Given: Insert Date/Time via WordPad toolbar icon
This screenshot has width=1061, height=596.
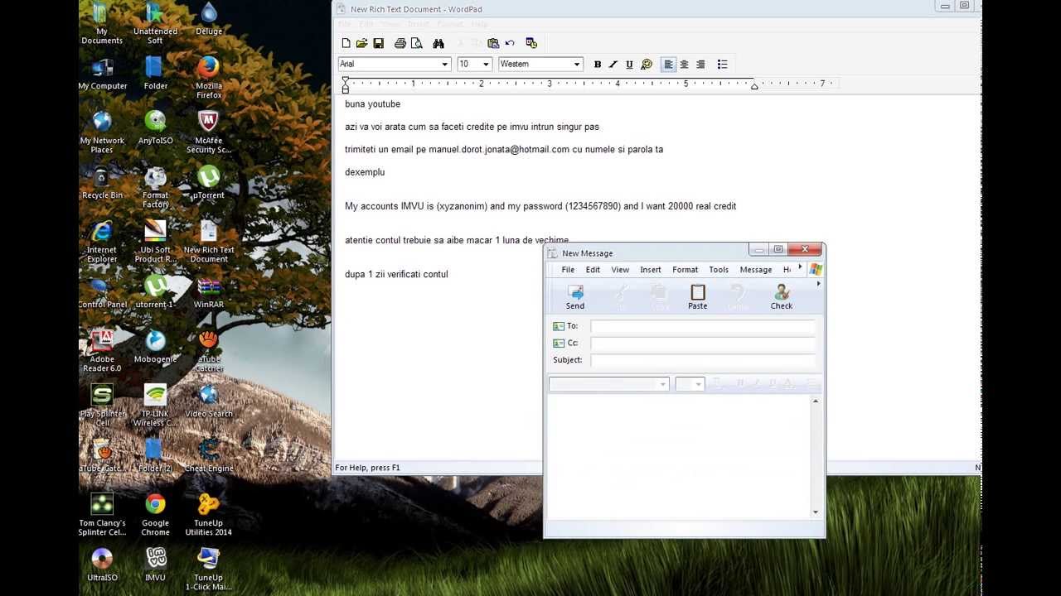Looking at the screenshot, I should (x=531, y=43).
